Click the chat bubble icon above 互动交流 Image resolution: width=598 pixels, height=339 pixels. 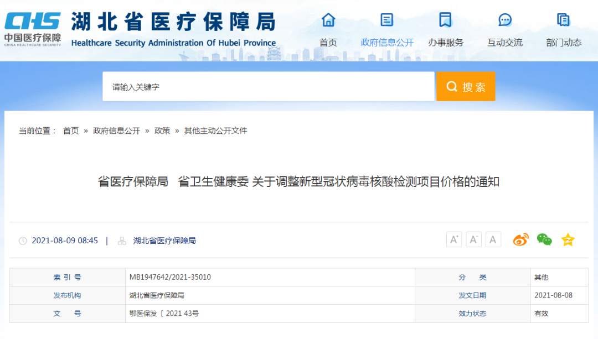coord(505,20)
